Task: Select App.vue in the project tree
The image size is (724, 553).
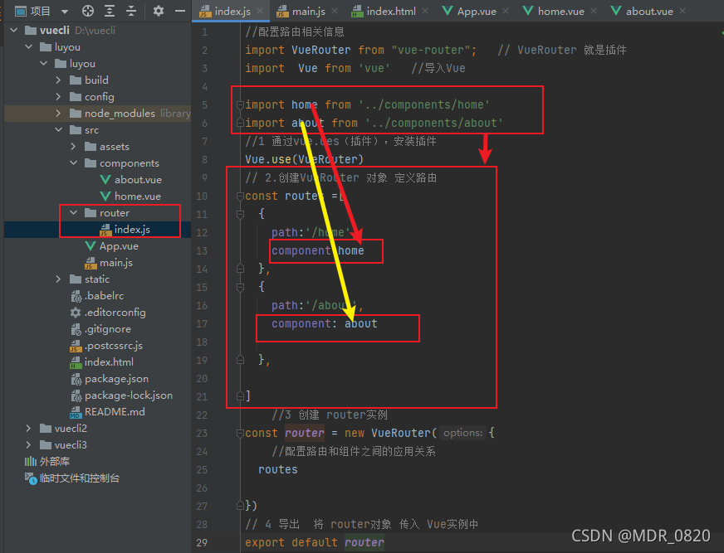Action: coord(112,246)
